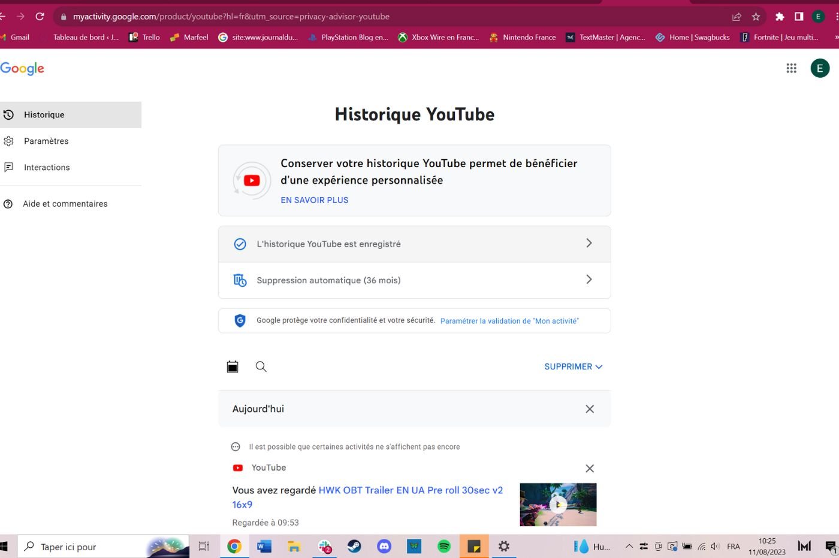
Task: Open the Google apps grid icon
Action: [791, 68]
